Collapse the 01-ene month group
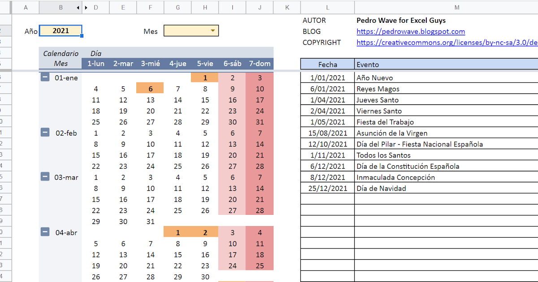Viewport: 538px width, 282px height. (45, 77)
